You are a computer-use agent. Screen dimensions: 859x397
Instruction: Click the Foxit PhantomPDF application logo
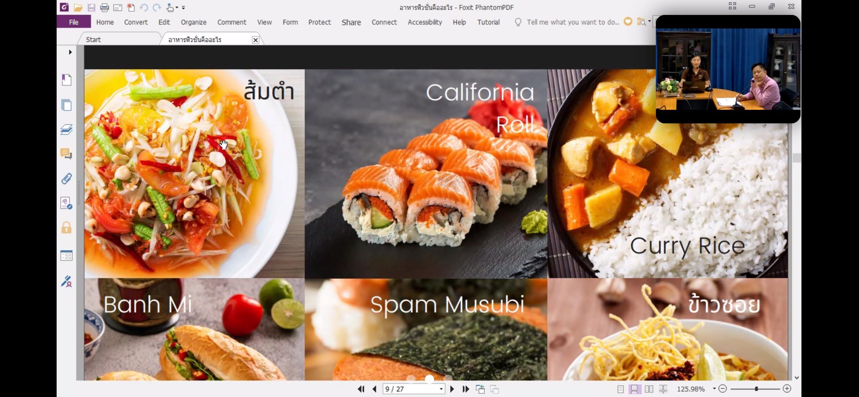[x=64, y=7]
